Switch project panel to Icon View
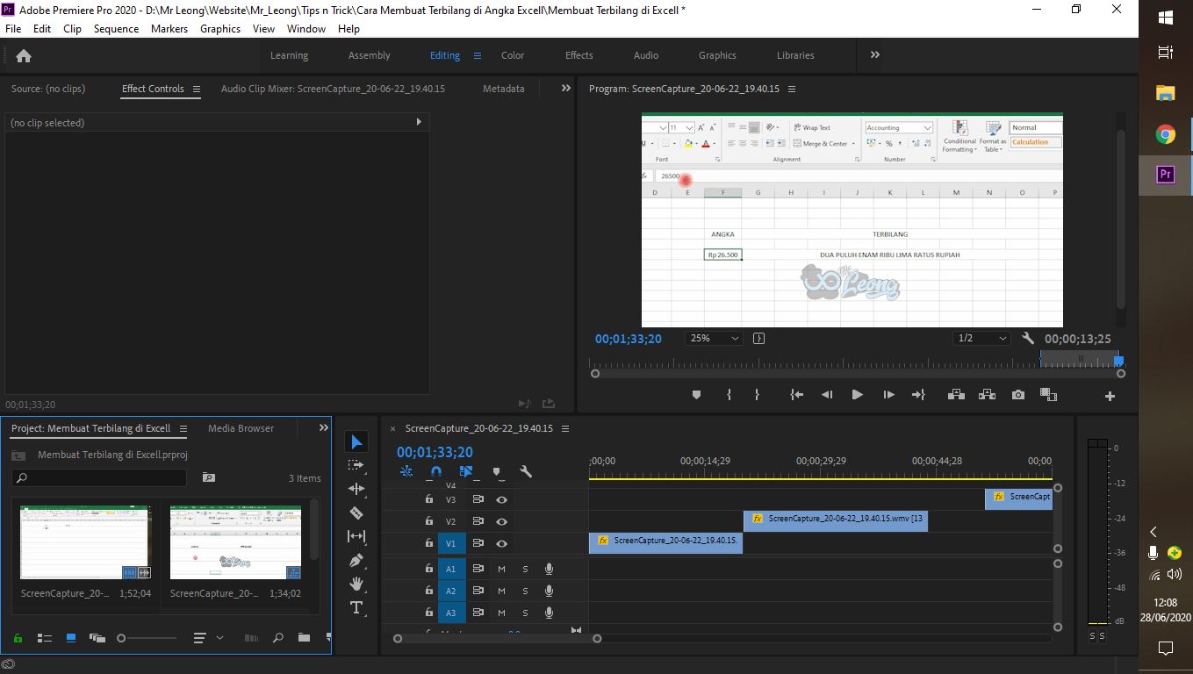 71,638
